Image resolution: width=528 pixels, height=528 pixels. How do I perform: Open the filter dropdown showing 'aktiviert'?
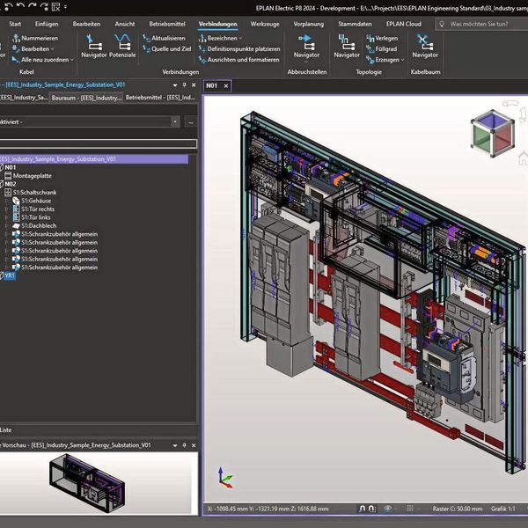pyautogui.click(x=175, y=122)
